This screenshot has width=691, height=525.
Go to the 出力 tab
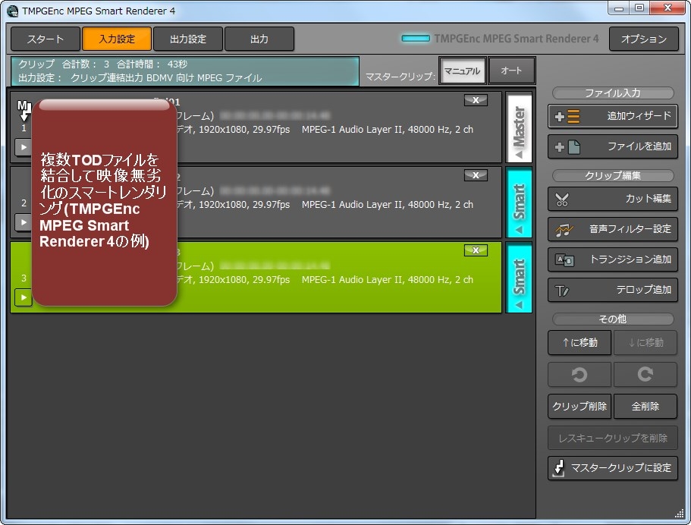point(259,39)
